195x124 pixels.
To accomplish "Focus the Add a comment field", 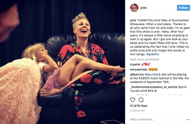I will point(157,119).
